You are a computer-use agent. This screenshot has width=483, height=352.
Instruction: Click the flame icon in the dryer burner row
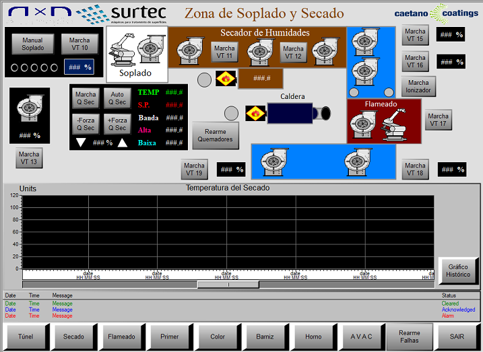(226, 79)
